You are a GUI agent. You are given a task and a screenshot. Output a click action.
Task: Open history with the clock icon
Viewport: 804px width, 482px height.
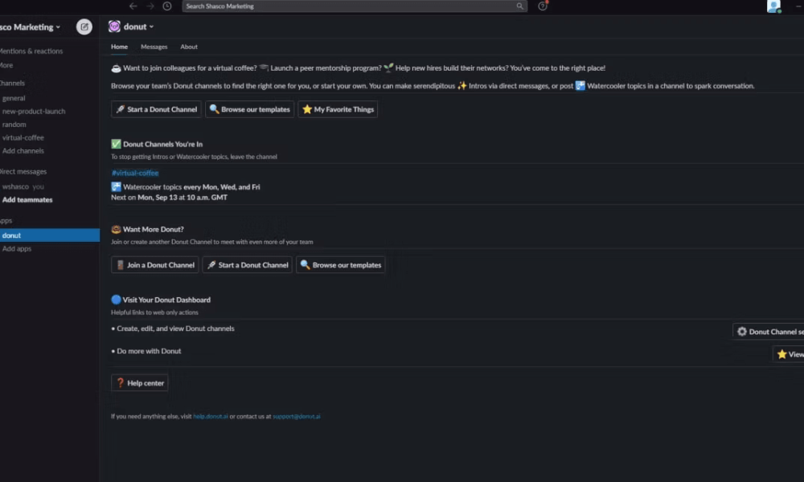pos(167,6)
